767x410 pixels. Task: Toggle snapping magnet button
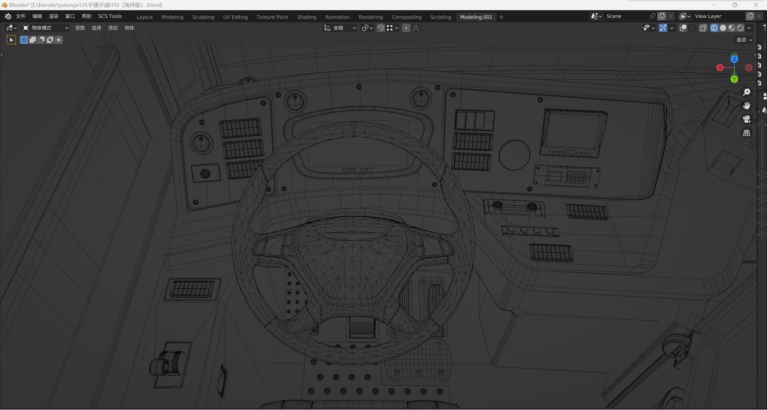[x=381, y=28]
